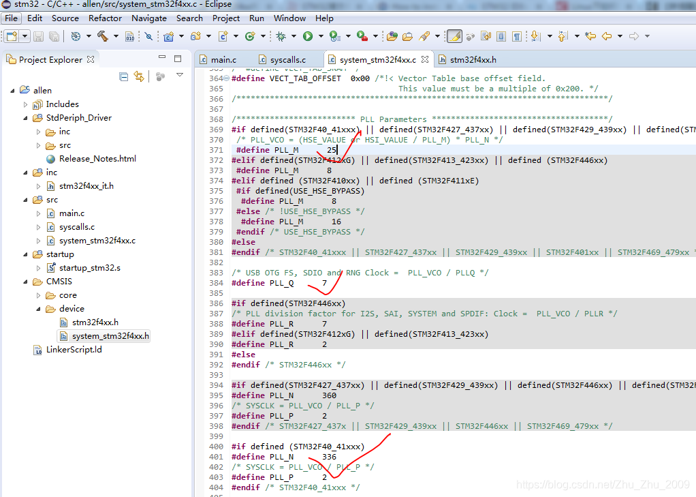Toggle Block Selection Mode icon
The image size is (696, 497).
(501, 36)
